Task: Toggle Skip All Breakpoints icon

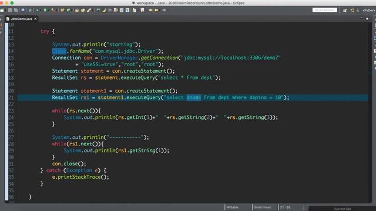Action: [30, 11]
